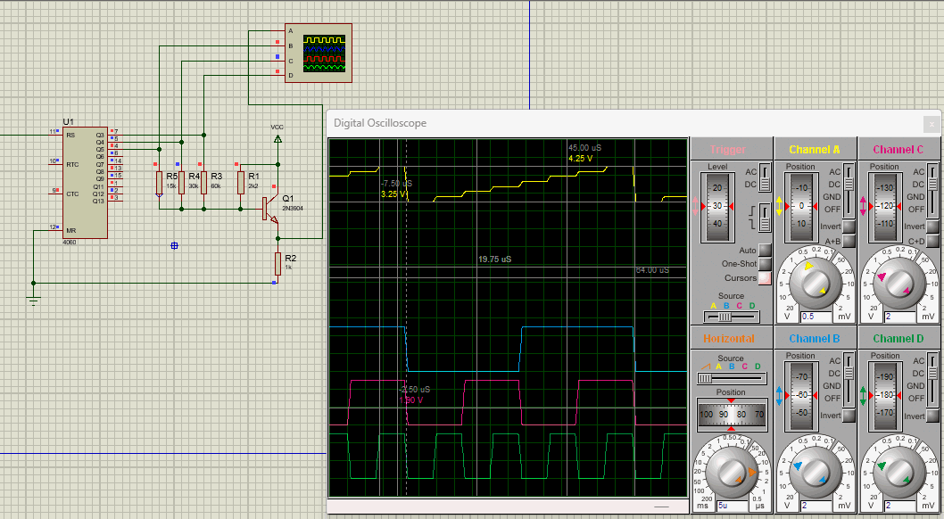Click the Horizontal 5u timebase field
The width and height of the screenshot is (944, 519).
point(732,506)
